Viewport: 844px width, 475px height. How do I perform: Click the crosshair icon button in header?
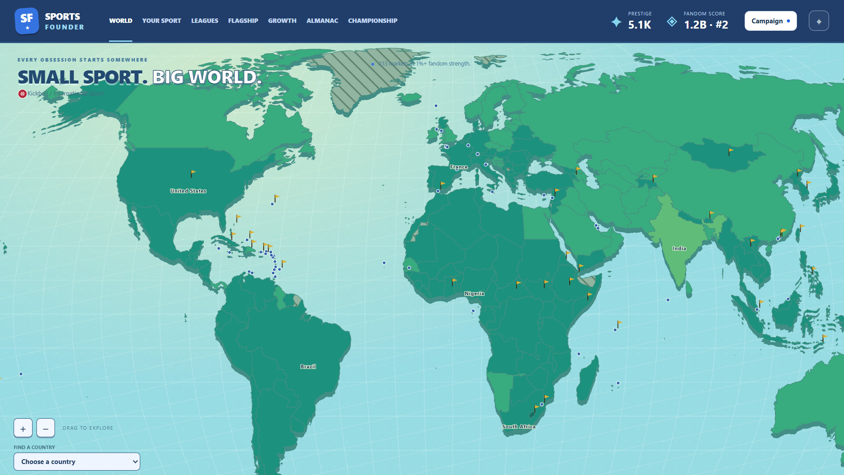pos(819,21)
